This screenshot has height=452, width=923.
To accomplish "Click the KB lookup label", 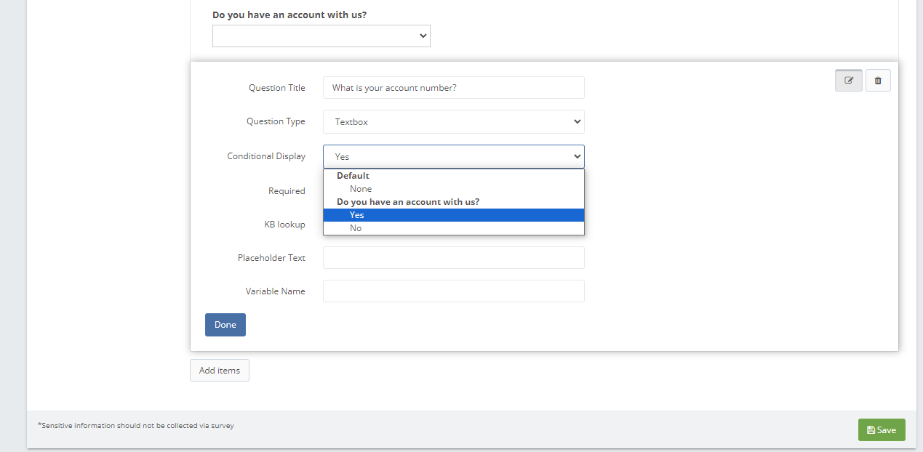I will [284, 225].
